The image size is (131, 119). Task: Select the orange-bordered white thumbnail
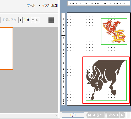tap(6, 48)
